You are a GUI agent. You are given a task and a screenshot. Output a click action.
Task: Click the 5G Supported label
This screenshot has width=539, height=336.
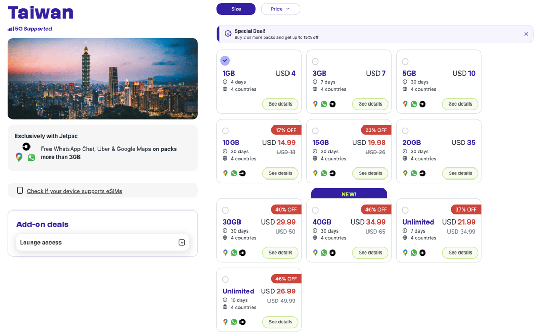point(33,29)
